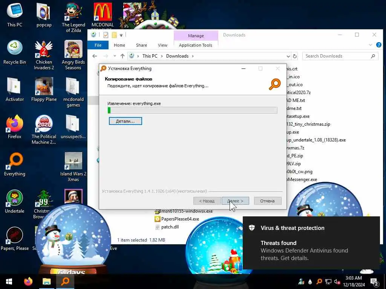Open Explorer help question-mark icon
Viewport: 386px width, 289px height.
tap(379, 45)
